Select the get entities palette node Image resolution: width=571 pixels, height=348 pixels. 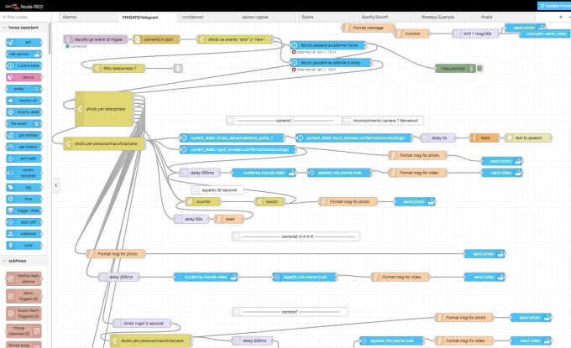click(x=24, y=135)
